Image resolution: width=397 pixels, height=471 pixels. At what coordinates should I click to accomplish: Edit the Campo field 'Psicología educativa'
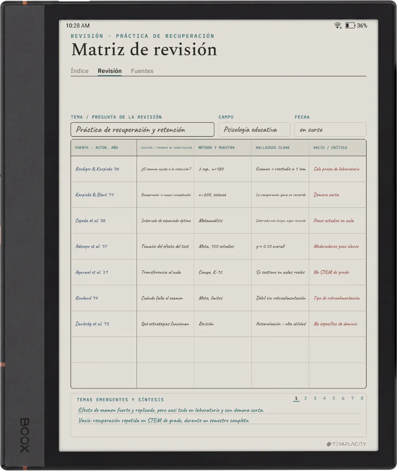254,129
